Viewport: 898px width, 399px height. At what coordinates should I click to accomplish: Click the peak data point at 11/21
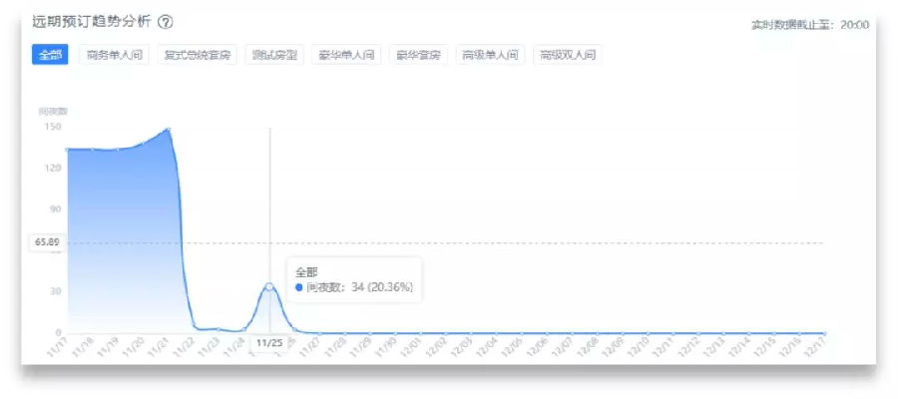(x=168, y=130)
